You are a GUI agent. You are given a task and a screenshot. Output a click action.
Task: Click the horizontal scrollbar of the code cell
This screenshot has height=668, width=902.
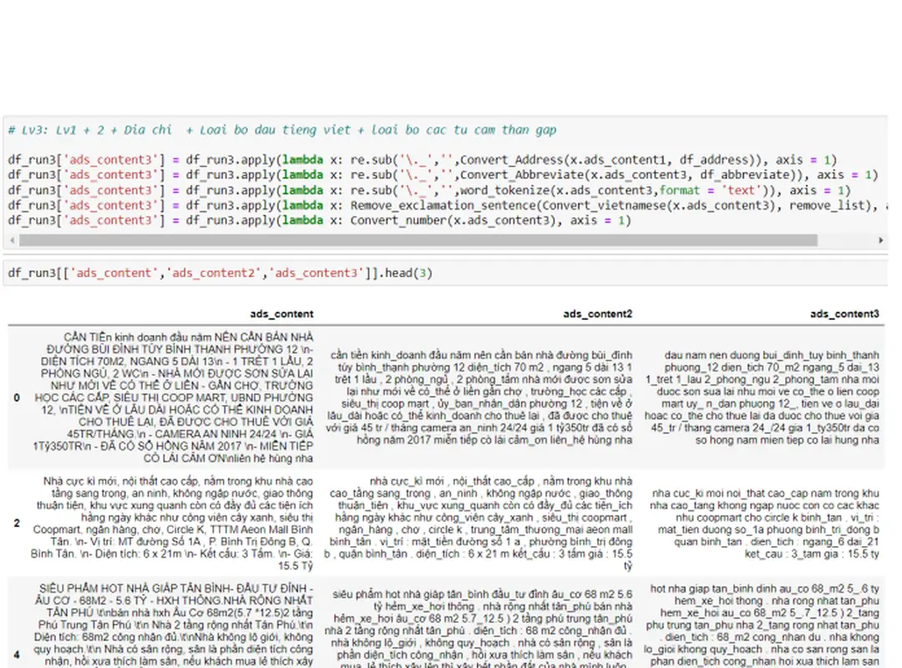[x=418, y=240]
